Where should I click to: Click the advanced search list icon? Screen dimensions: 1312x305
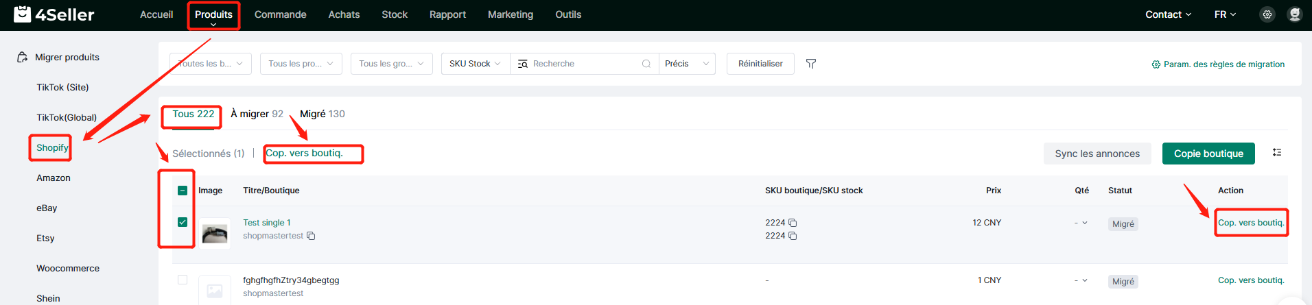tap(523, 64)
